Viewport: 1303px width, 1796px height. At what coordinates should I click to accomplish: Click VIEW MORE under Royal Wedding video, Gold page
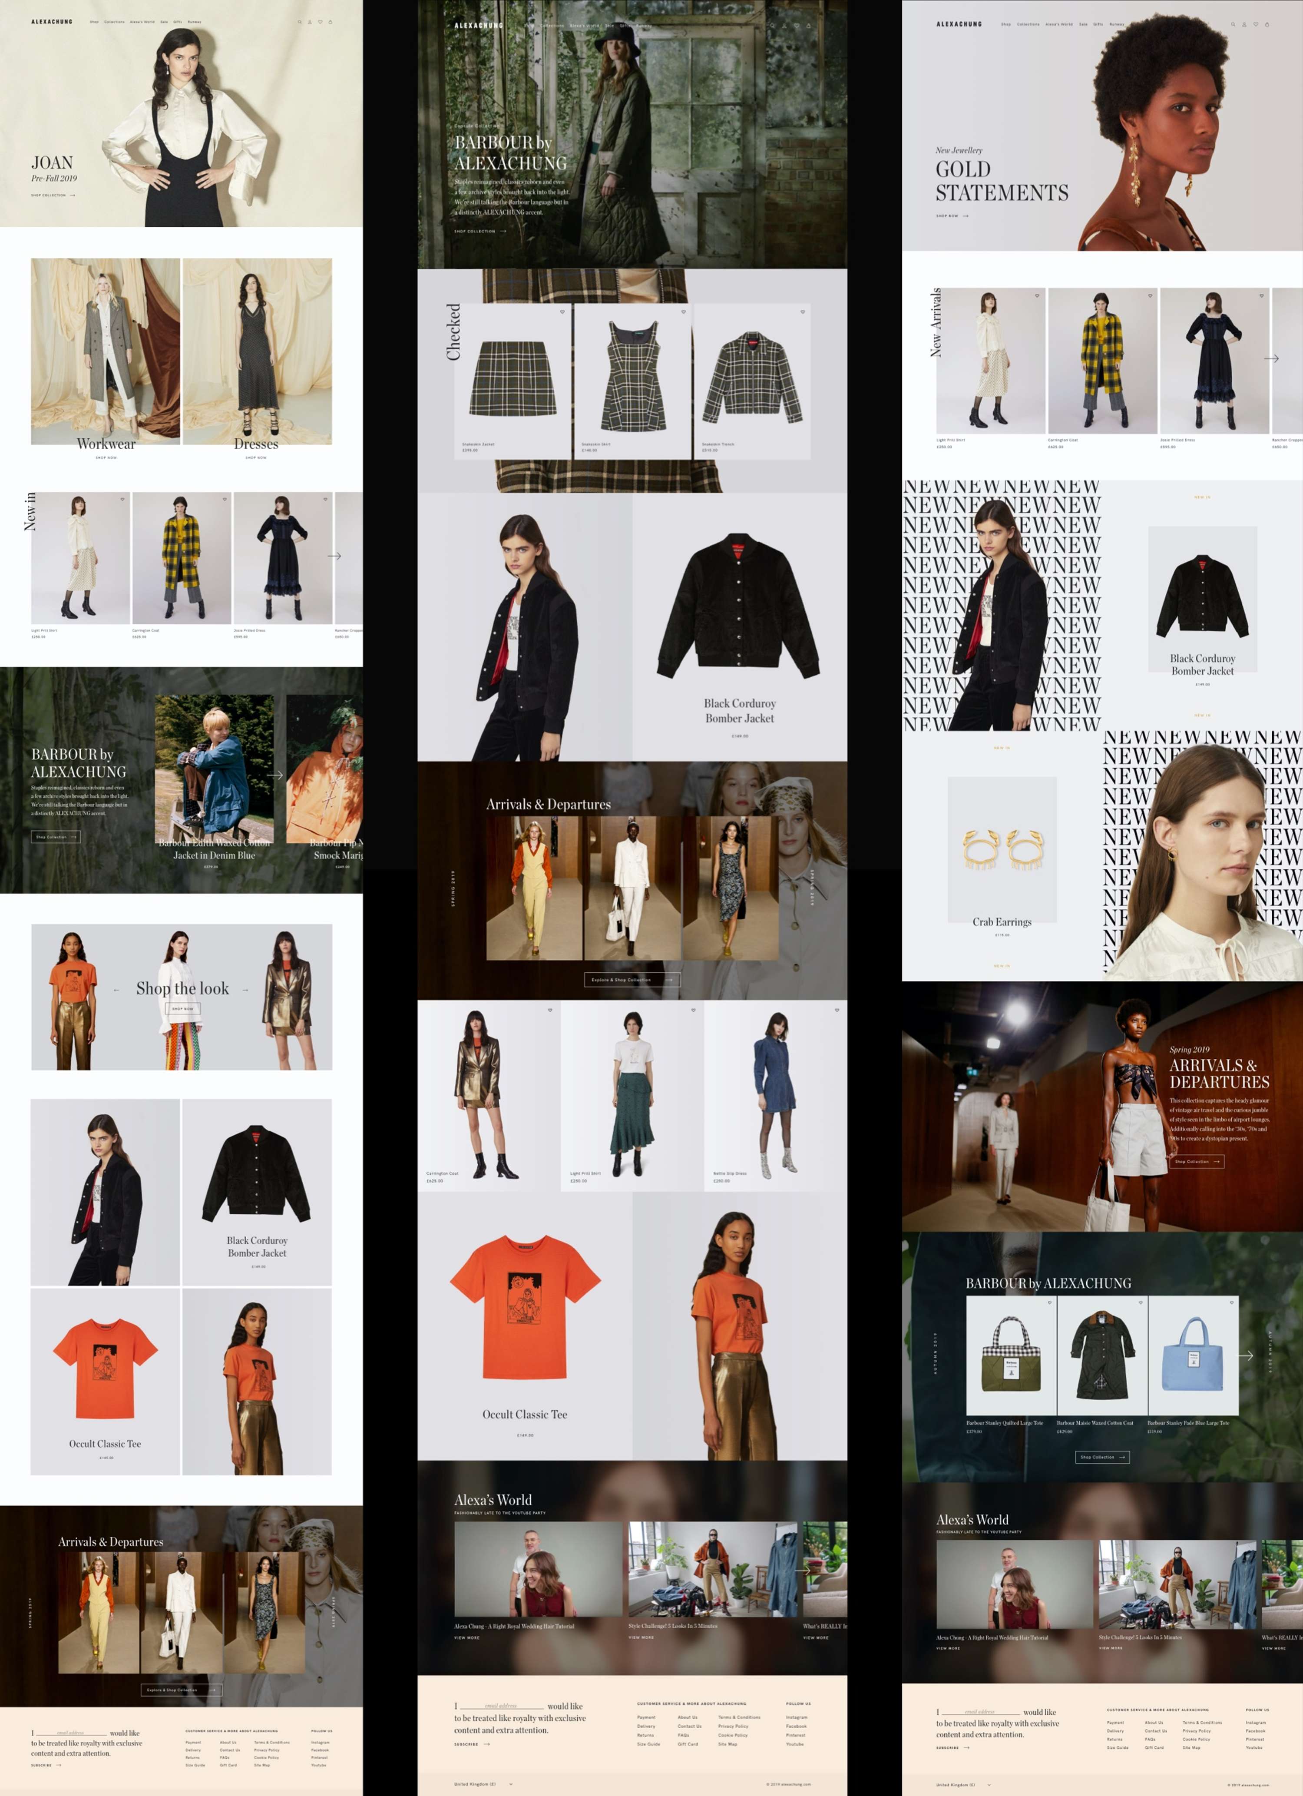948,1648
